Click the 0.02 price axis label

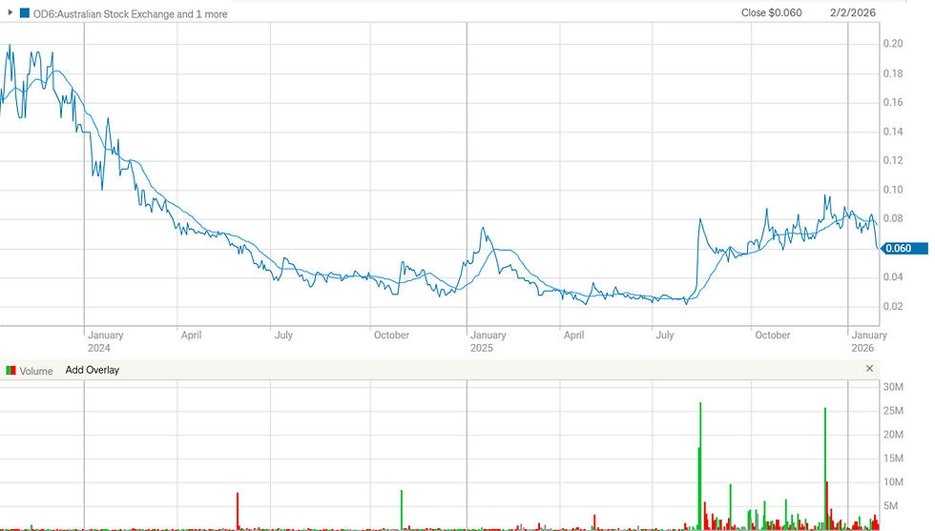pos(893,306)
